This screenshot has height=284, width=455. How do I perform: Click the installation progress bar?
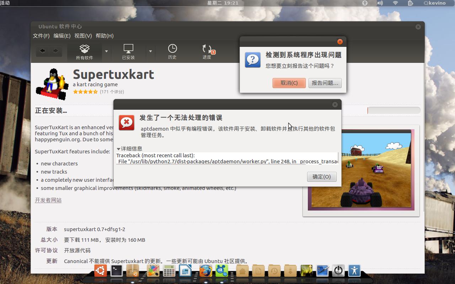pyautogui.click(x=394, y=110)
